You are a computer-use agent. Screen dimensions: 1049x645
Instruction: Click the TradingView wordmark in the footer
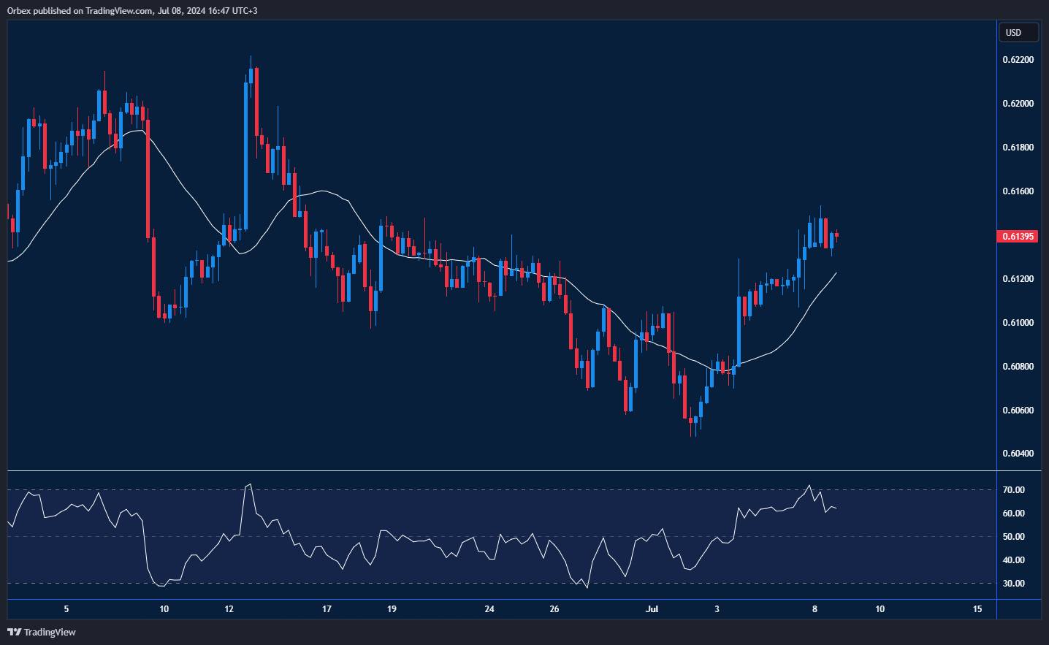coord(48,632)
